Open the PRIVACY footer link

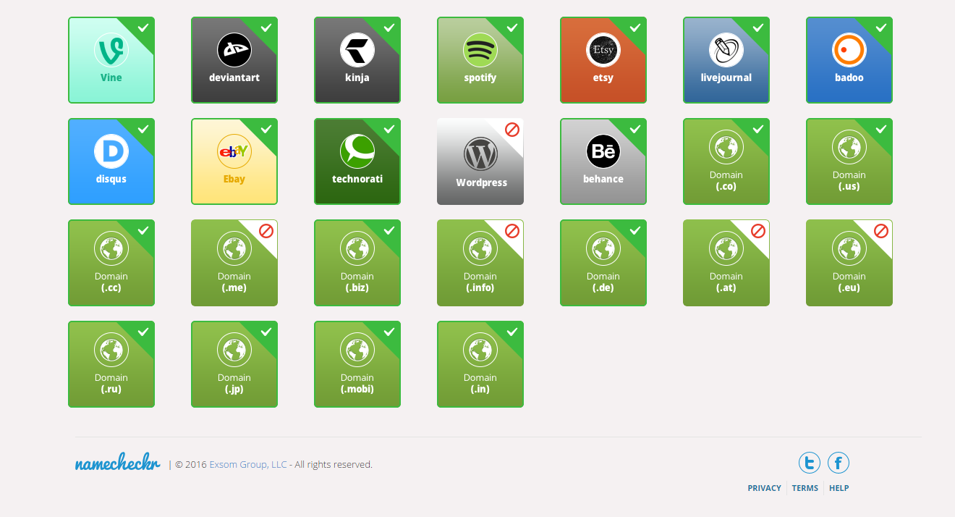[x=764, y=488]
